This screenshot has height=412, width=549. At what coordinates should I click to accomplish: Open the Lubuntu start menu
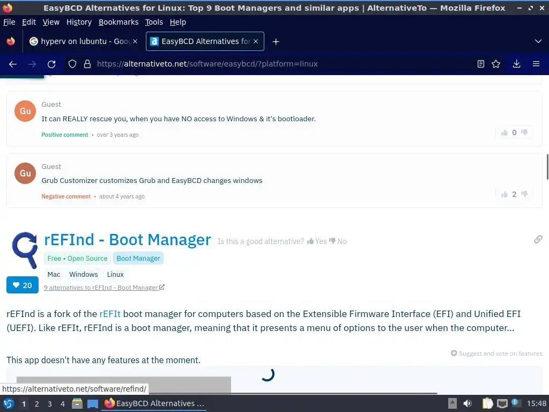pyautogui.click(x=9, y=403)
